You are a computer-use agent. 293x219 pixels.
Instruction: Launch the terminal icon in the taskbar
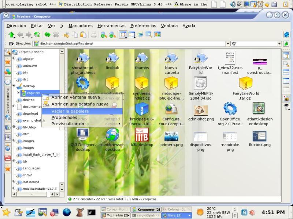point(92,212)
